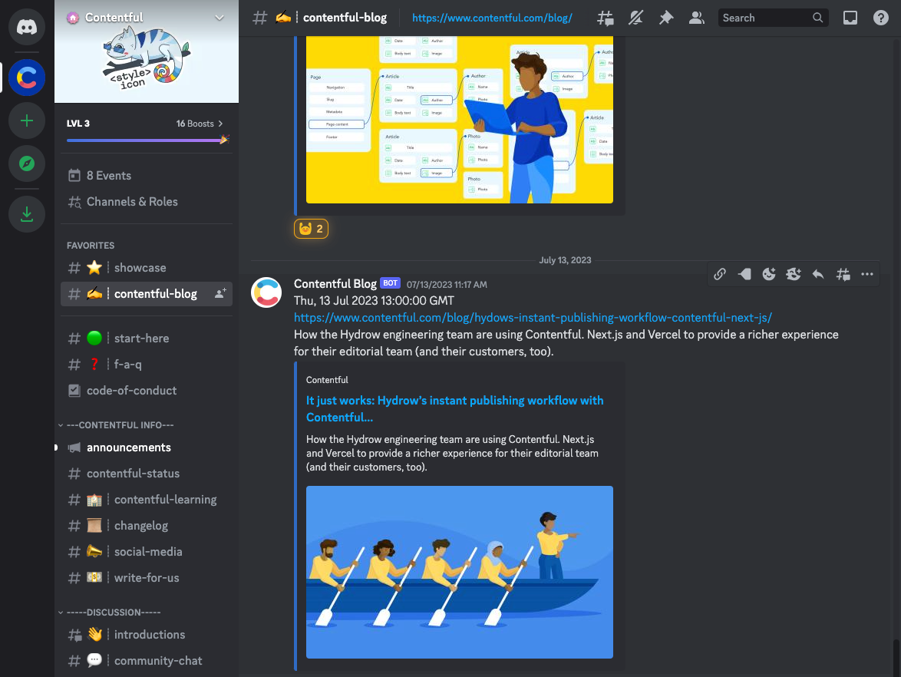Open the Threads icon in the top toolbar
This screenshot has width=901, height=677.
click(605, 17)
